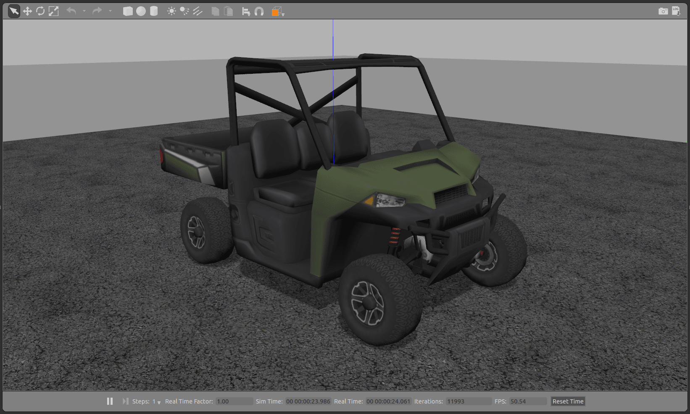Take a screenshot of the scene

[x=663, y=11]
